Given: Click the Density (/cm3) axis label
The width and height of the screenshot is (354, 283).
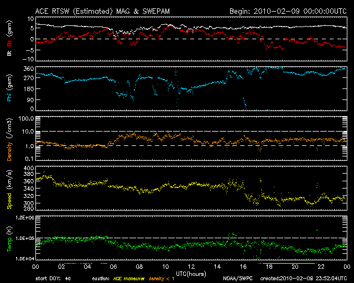Looking at the screenshot, I should pyautogui.click(x=8, y=140).
